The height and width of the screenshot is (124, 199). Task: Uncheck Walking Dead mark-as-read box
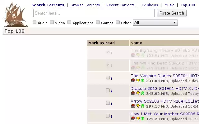click(x=108, y=65)
